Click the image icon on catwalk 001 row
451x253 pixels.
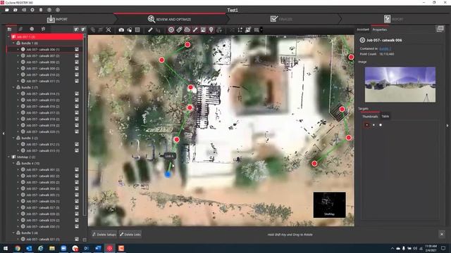coord(77,169)
